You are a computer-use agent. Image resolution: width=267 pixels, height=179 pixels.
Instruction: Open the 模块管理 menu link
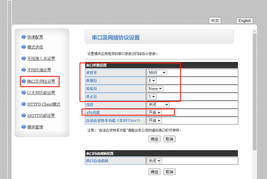click(x=35, y=127)
